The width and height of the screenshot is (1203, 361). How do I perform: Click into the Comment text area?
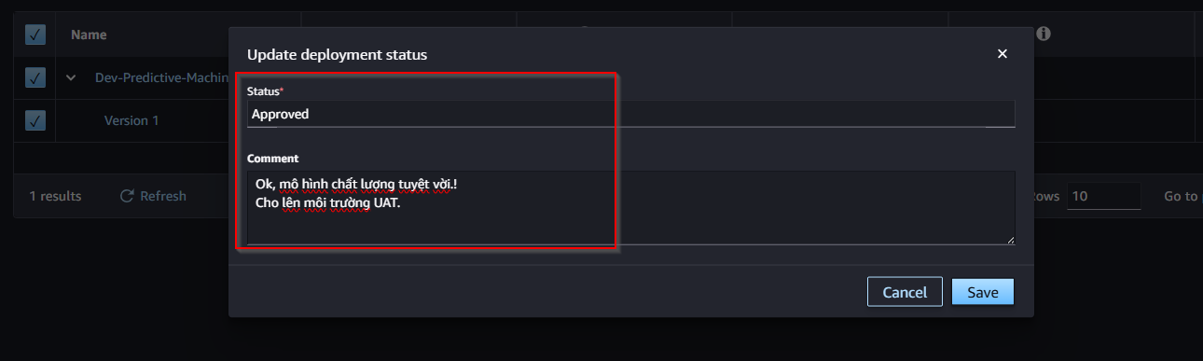click(630, 207)
